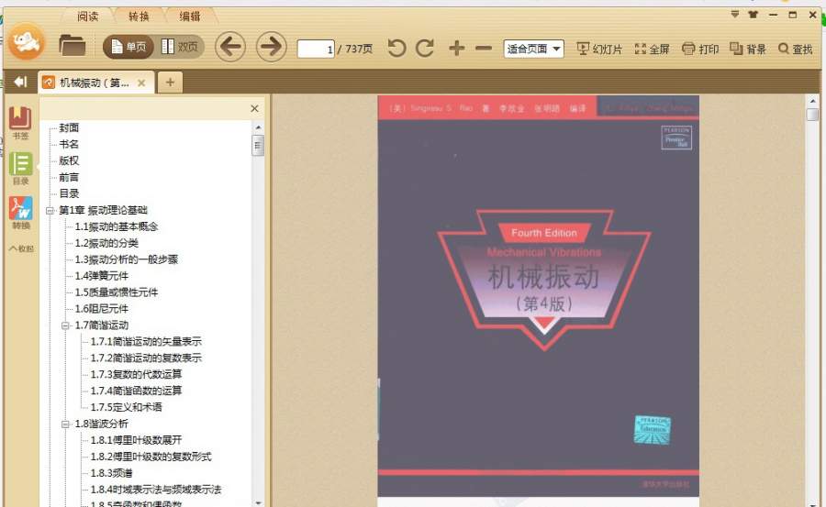
Task: Start slideshow mode (幻灯片)
Action: pos(599,49)
